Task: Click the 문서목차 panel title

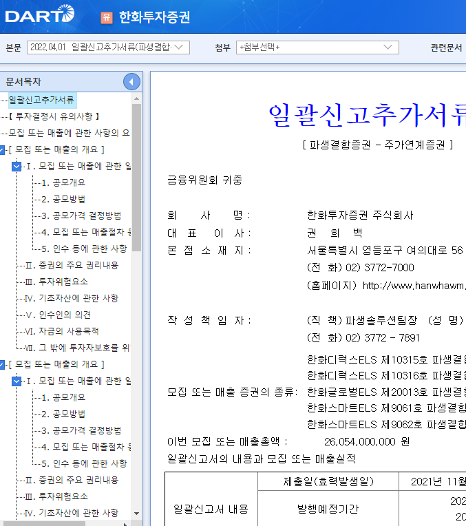Action: 23,81
